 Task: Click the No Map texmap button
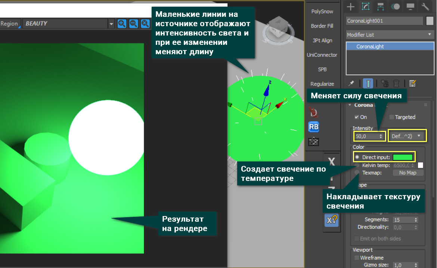point(407,173)
